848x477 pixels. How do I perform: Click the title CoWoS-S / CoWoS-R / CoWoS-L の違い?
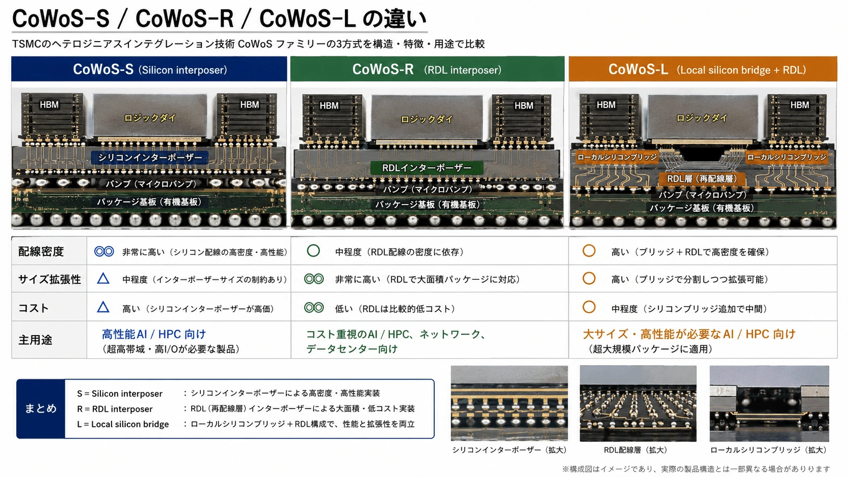click(219, 19)
